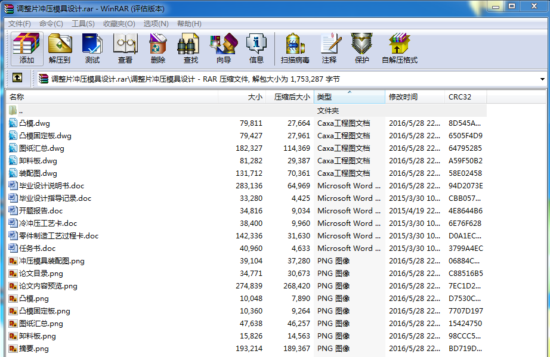Select the file 论文目录.png
Screen dimensions: 550x357
coord(41,274)
